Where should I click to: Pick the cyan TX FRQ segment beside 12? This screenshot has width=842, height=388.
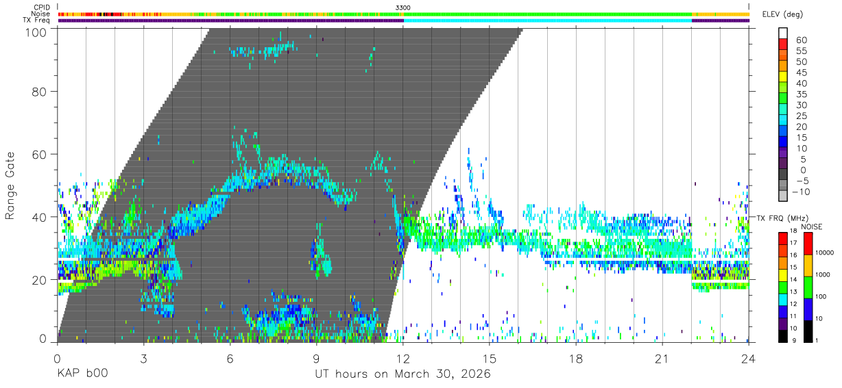coord(784,300)
